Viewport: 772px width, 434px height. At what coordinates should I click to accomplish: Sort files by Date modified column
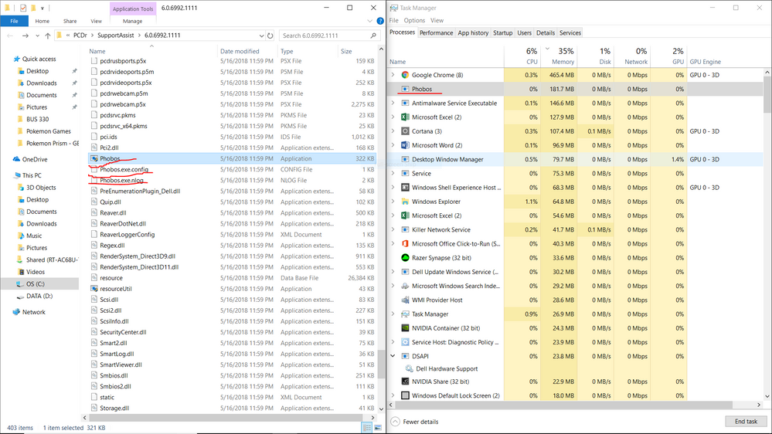click(247, 51)
